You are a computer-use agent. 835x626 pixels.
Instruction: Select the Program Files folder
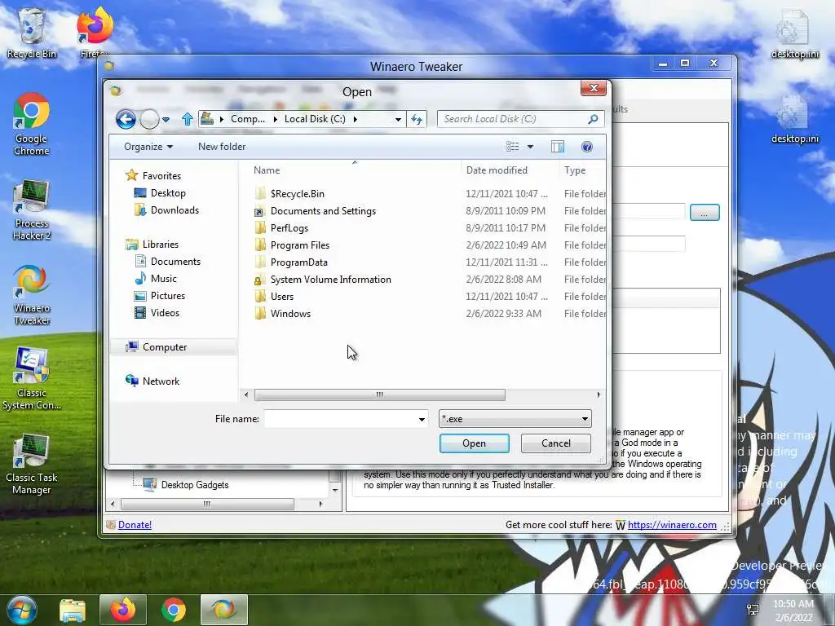tap(293, 245)
